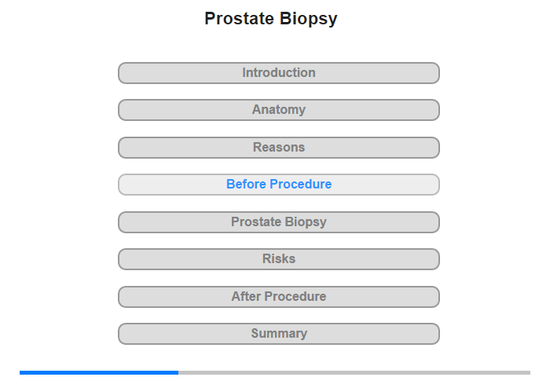Open the Introduction section
550x377 pixels.
[x=279, y=73]
